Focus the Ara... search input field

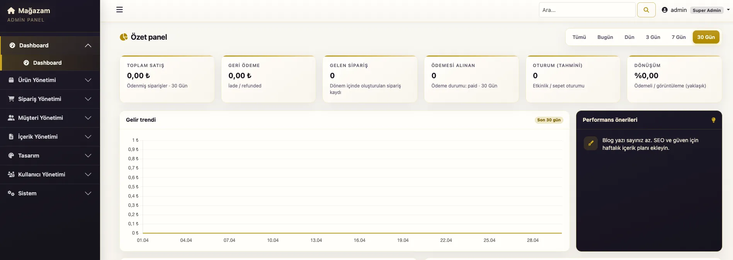[x=587, y=10]
